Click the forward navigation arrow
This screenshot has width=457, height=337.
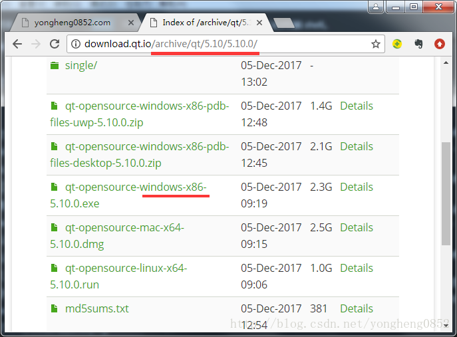[36, 44]
